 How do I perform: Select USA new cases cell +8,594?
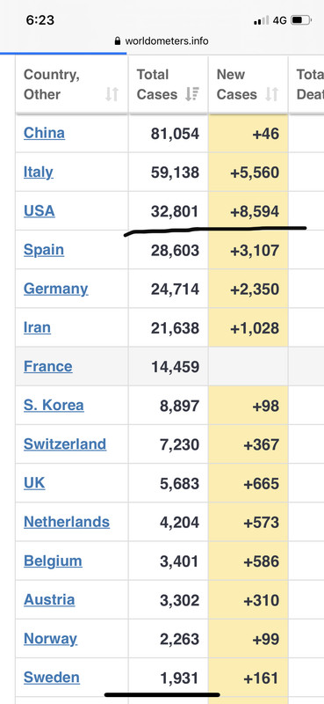tap(248, 211)
